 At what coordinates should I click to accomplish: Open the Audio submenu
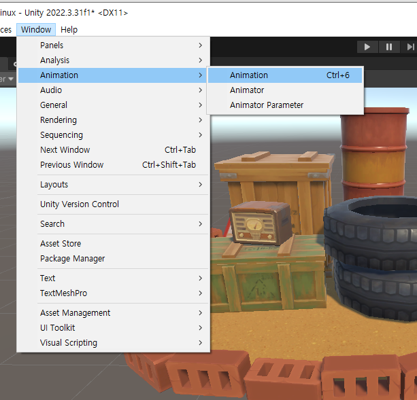click(113, 90)
